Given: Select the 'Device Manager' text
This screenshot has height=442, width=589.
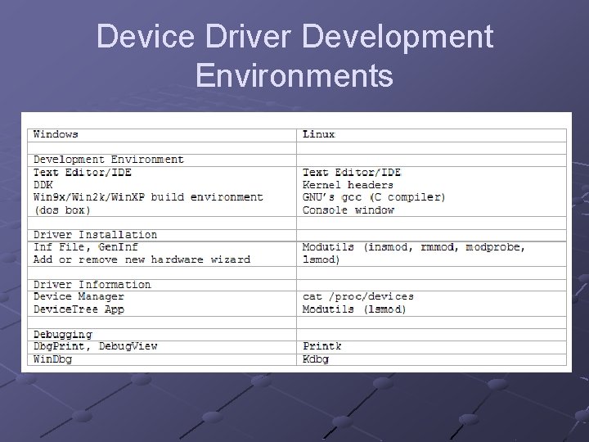Looking at the screenshot, I should [x=79, y=296].
